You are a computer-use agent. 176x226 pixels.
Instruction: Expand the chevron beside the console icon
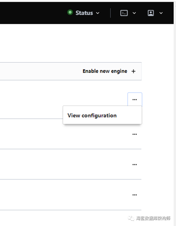tap(134, 13)
